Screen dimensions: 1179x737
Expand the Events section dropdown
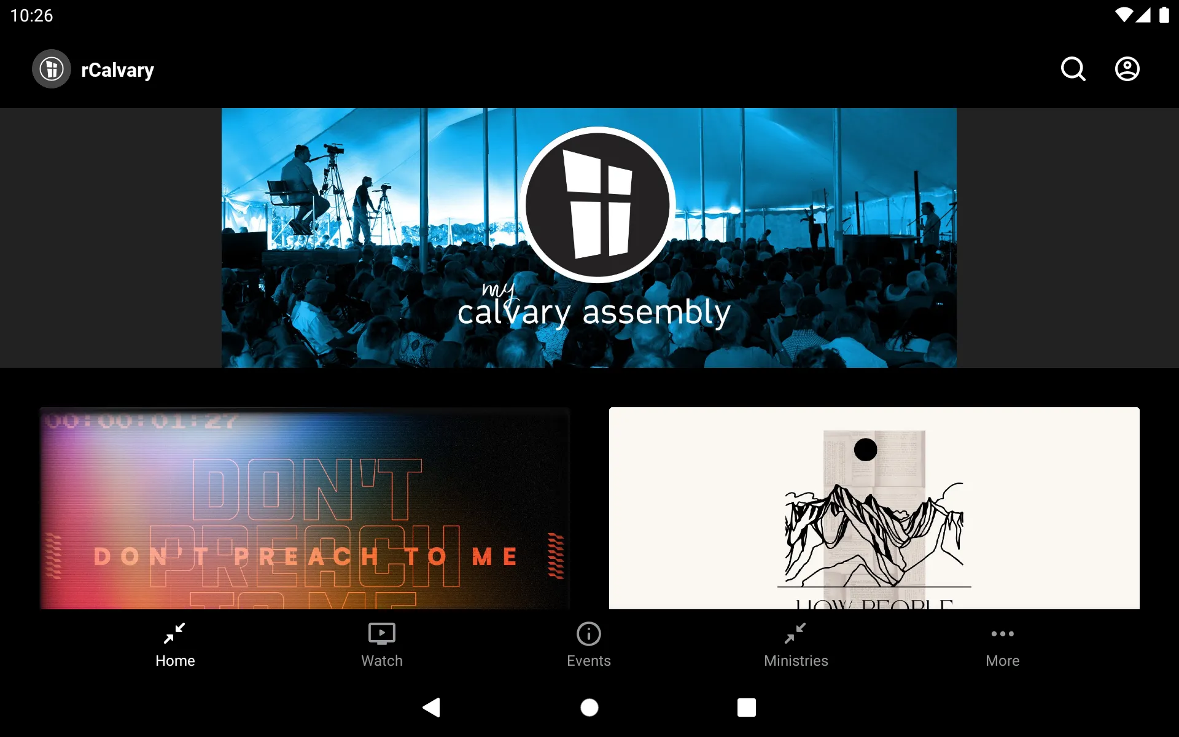tap(588, 644)
